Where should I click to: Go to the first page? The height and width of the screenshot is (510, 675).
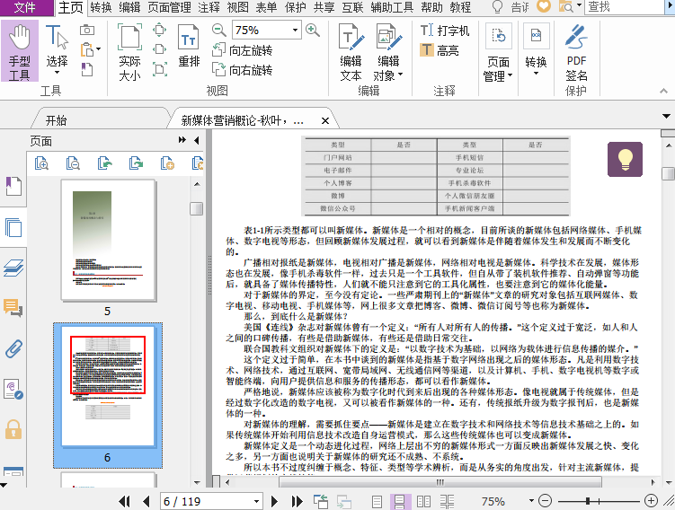(124, 501)
